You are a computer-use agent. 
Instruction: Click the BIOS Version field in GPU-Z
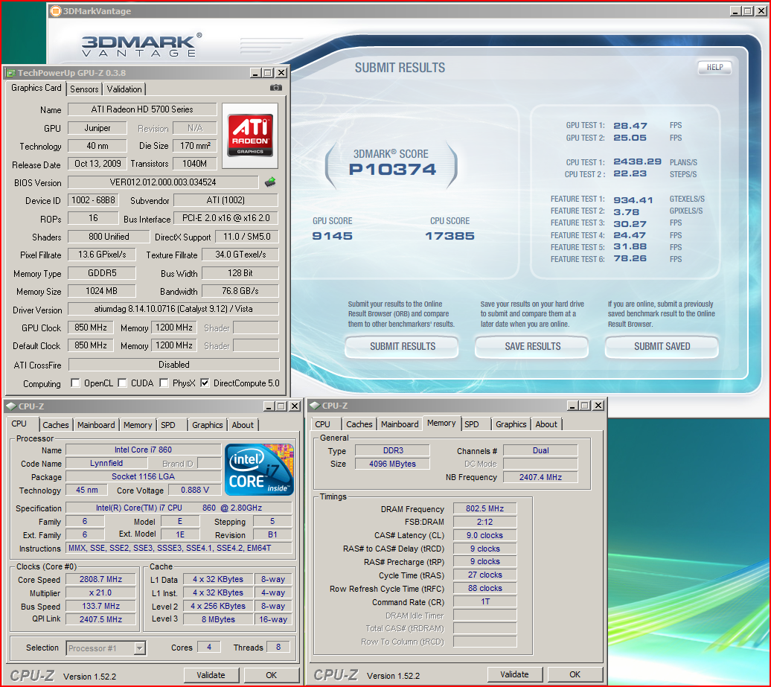pos(163,182)
